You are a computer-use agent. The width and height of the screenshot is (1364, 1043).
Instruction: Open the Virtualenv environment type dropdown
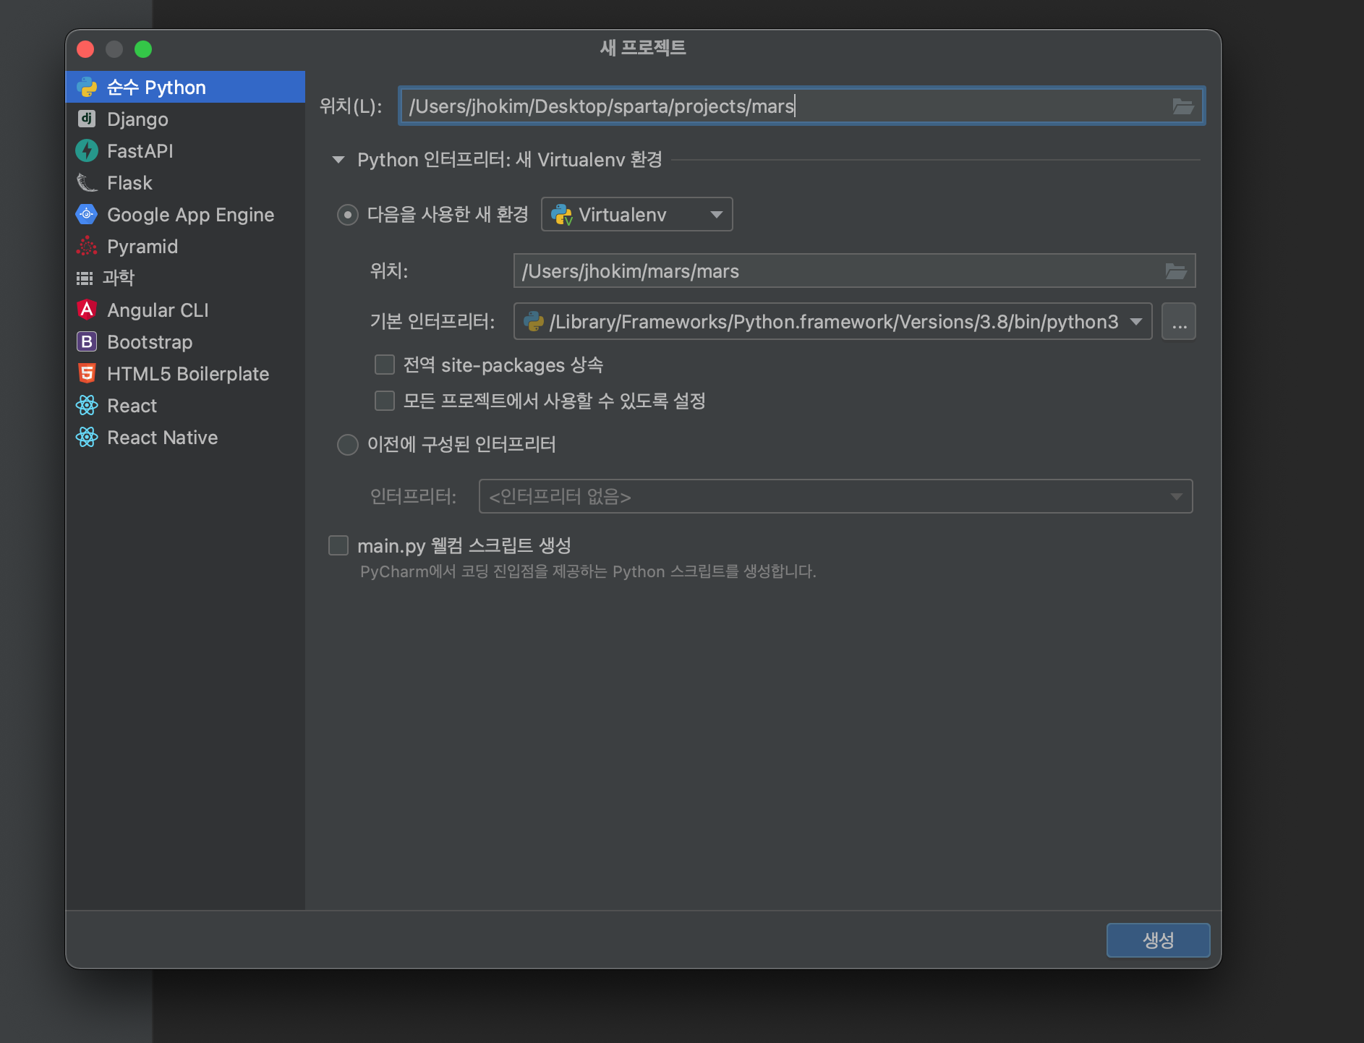point(637,215)
